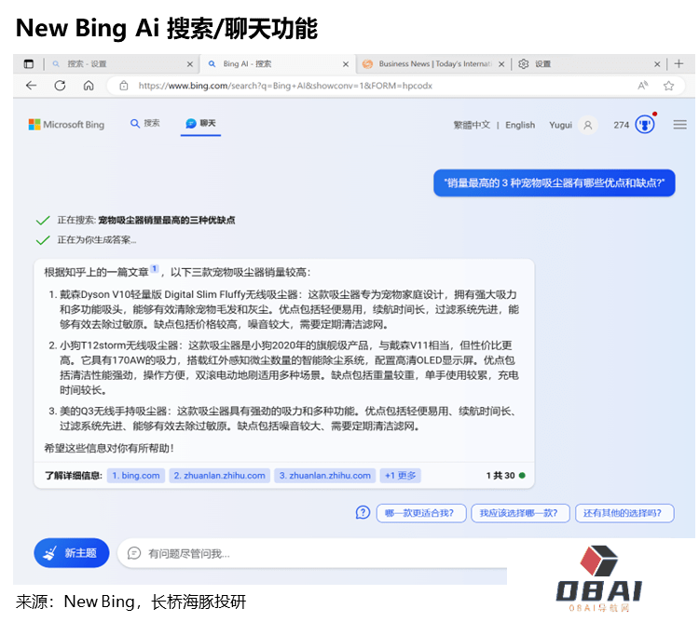The width and height of the screenshot is (699, 622).
Task: Open the Microsoft Bing logo
Action: (x=66, y=125)
